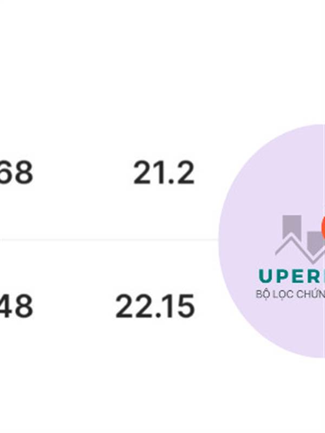
Task: Click the number ending in 48
Action: tap(16, 306)
